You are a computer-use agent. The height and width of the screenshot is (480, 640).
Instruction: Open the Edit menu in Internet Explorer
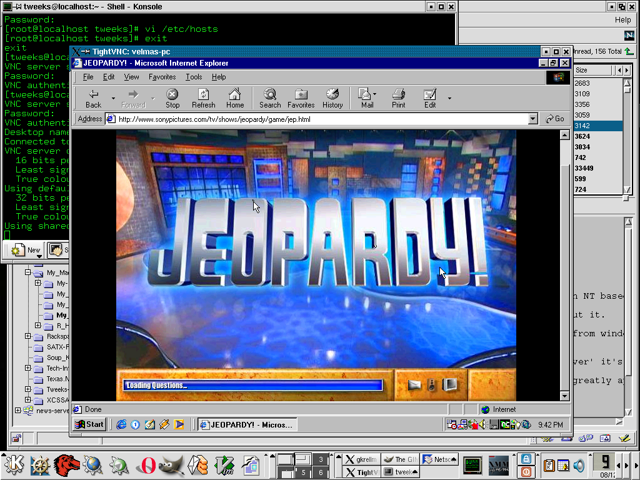(x=109, y=77)
